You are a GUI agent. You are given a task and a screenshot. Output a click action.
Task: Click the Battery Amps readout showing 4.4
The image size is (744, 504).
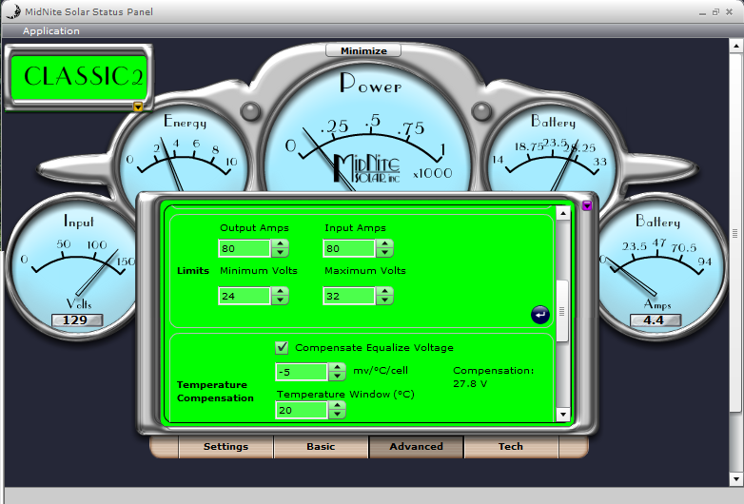(x=655, y=320)
